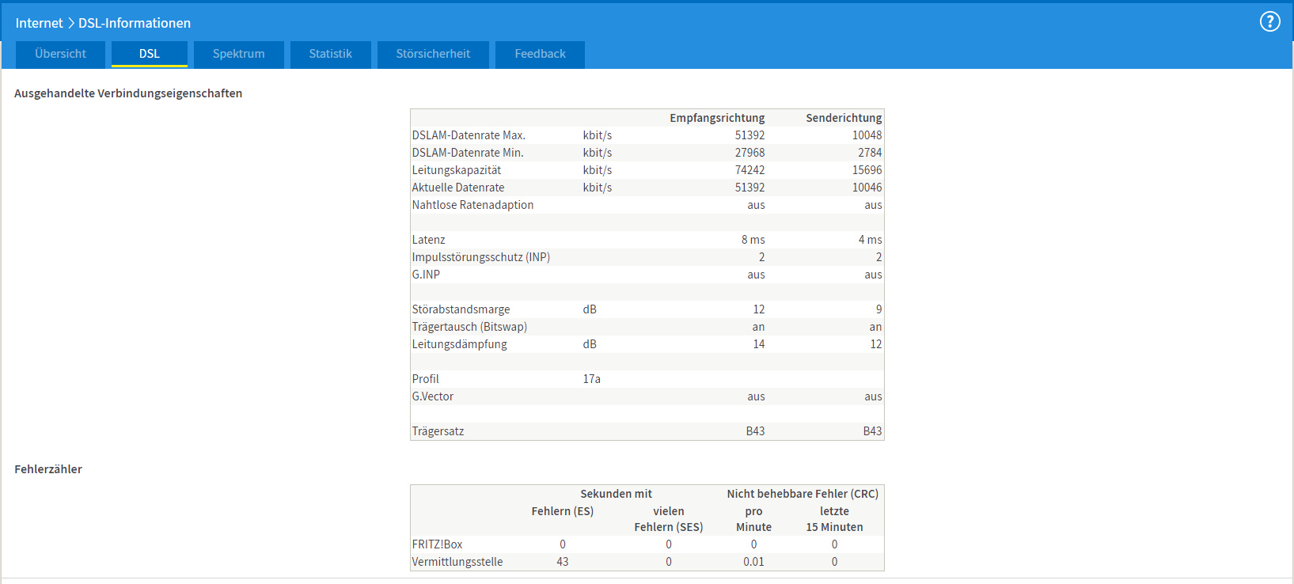Click the Leitungsdämpfung row label
1294x584 pixels.
point(459,344)
